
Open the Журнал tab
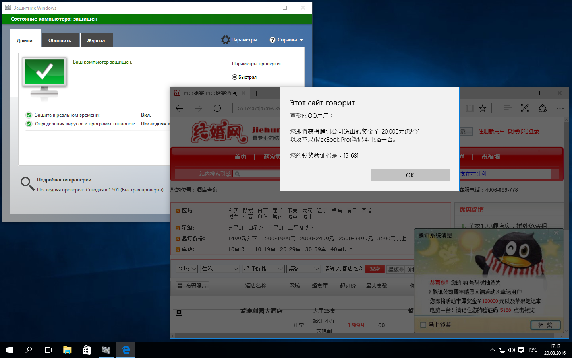pyautogui.click(x=96, y=40)
